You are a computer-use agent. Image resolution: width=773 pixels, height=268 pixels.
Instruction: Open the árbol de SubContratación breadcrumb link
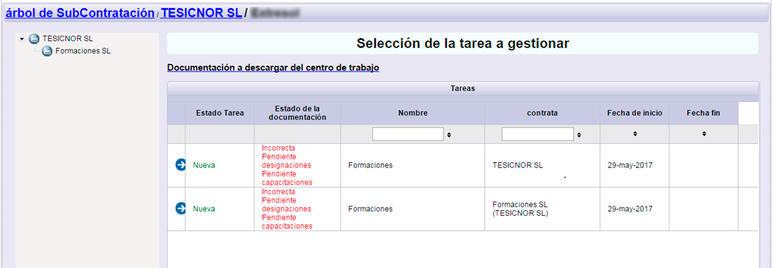coord(80,13)
